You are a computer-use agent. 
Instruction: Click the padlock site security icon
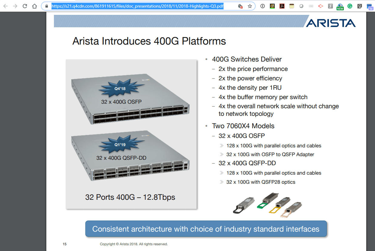(x=46, y=6)
